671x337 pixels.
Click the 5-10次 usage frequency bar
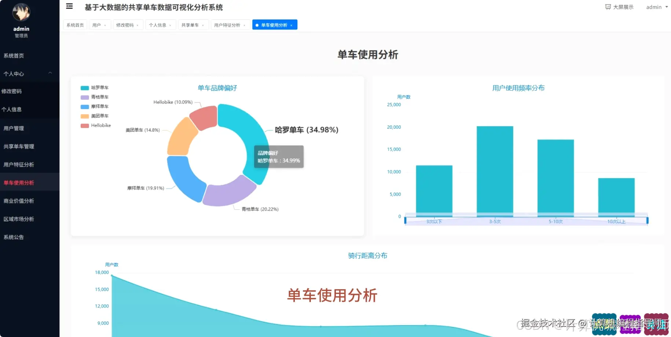click(555, 178)
